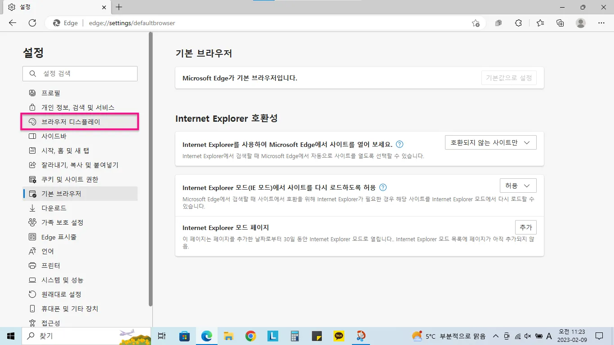614x345 pixels.
Task: Open the profile avatar in the Edge toolbar
Action: tap(581, 23)
